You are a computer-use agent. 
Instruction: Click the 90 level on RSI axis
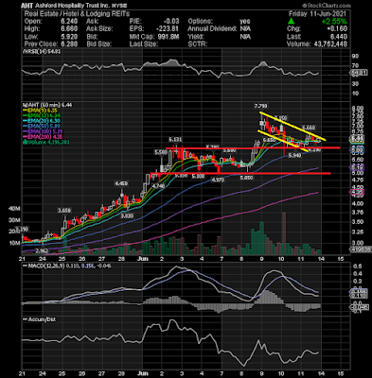(x=356, y=56)
